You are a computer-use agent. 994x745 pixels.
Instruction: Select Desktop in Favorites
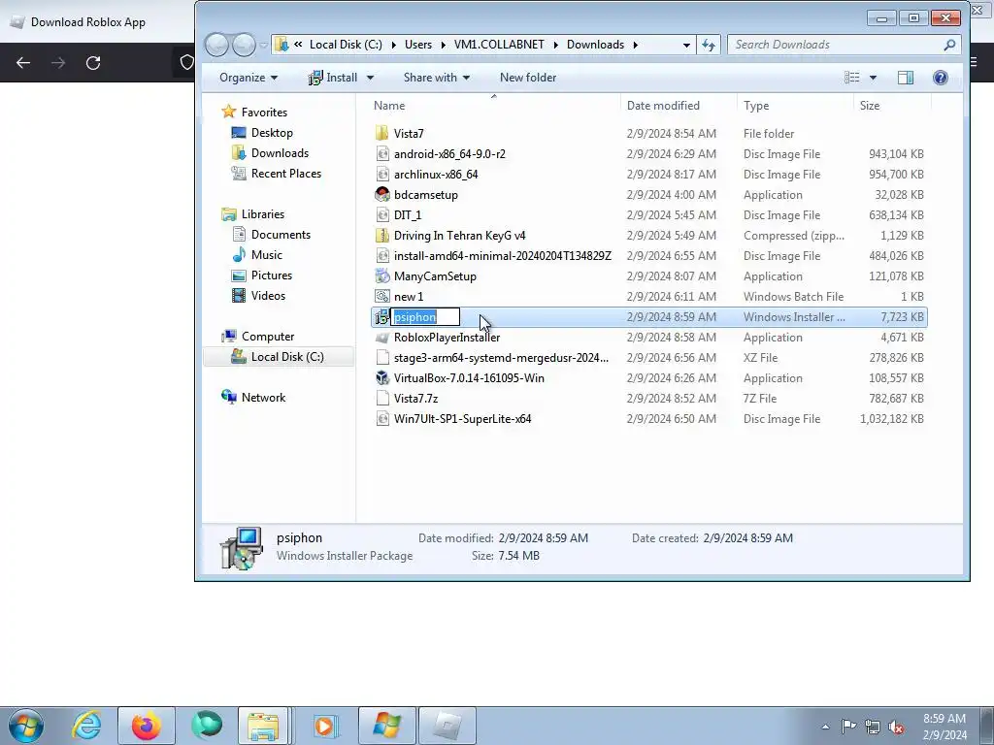272,133
